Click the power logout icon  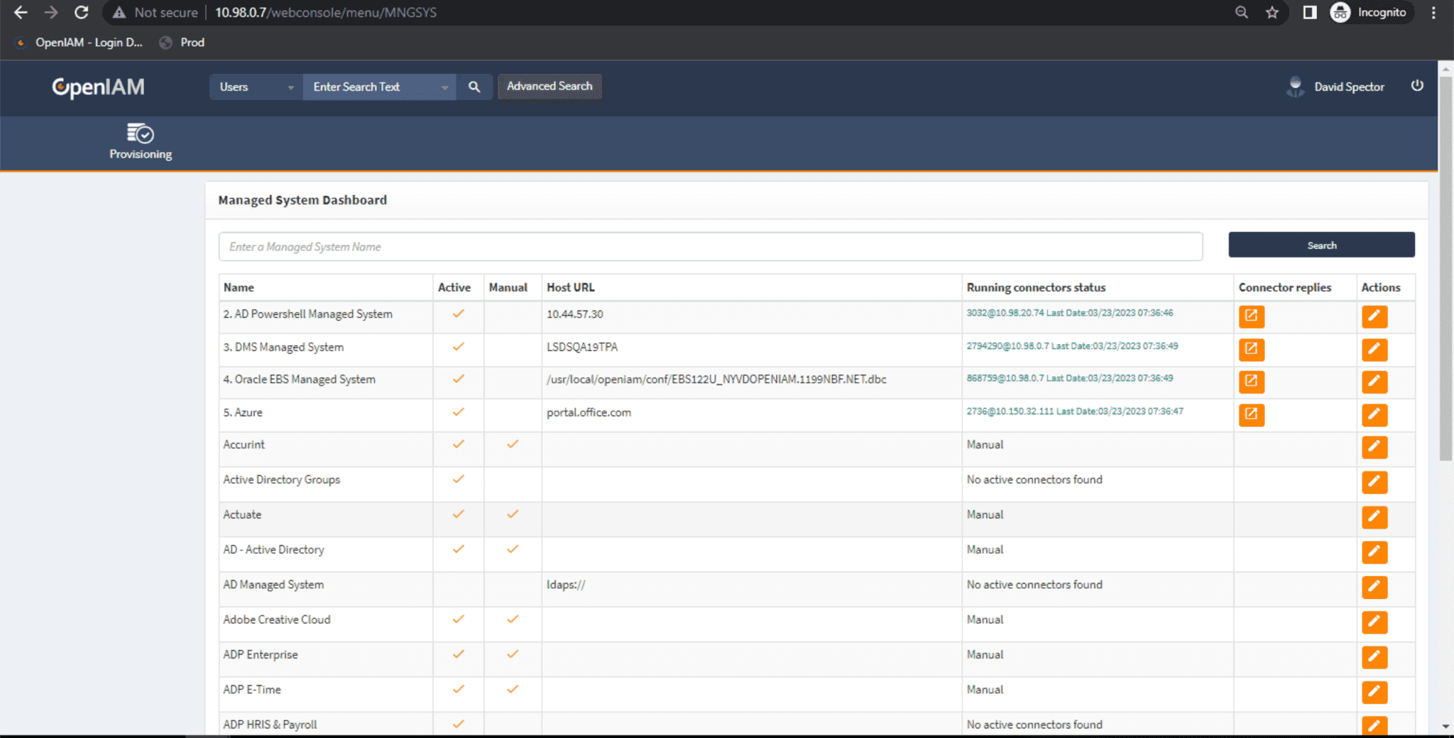pyautogui.click(x=1417, y=86)
